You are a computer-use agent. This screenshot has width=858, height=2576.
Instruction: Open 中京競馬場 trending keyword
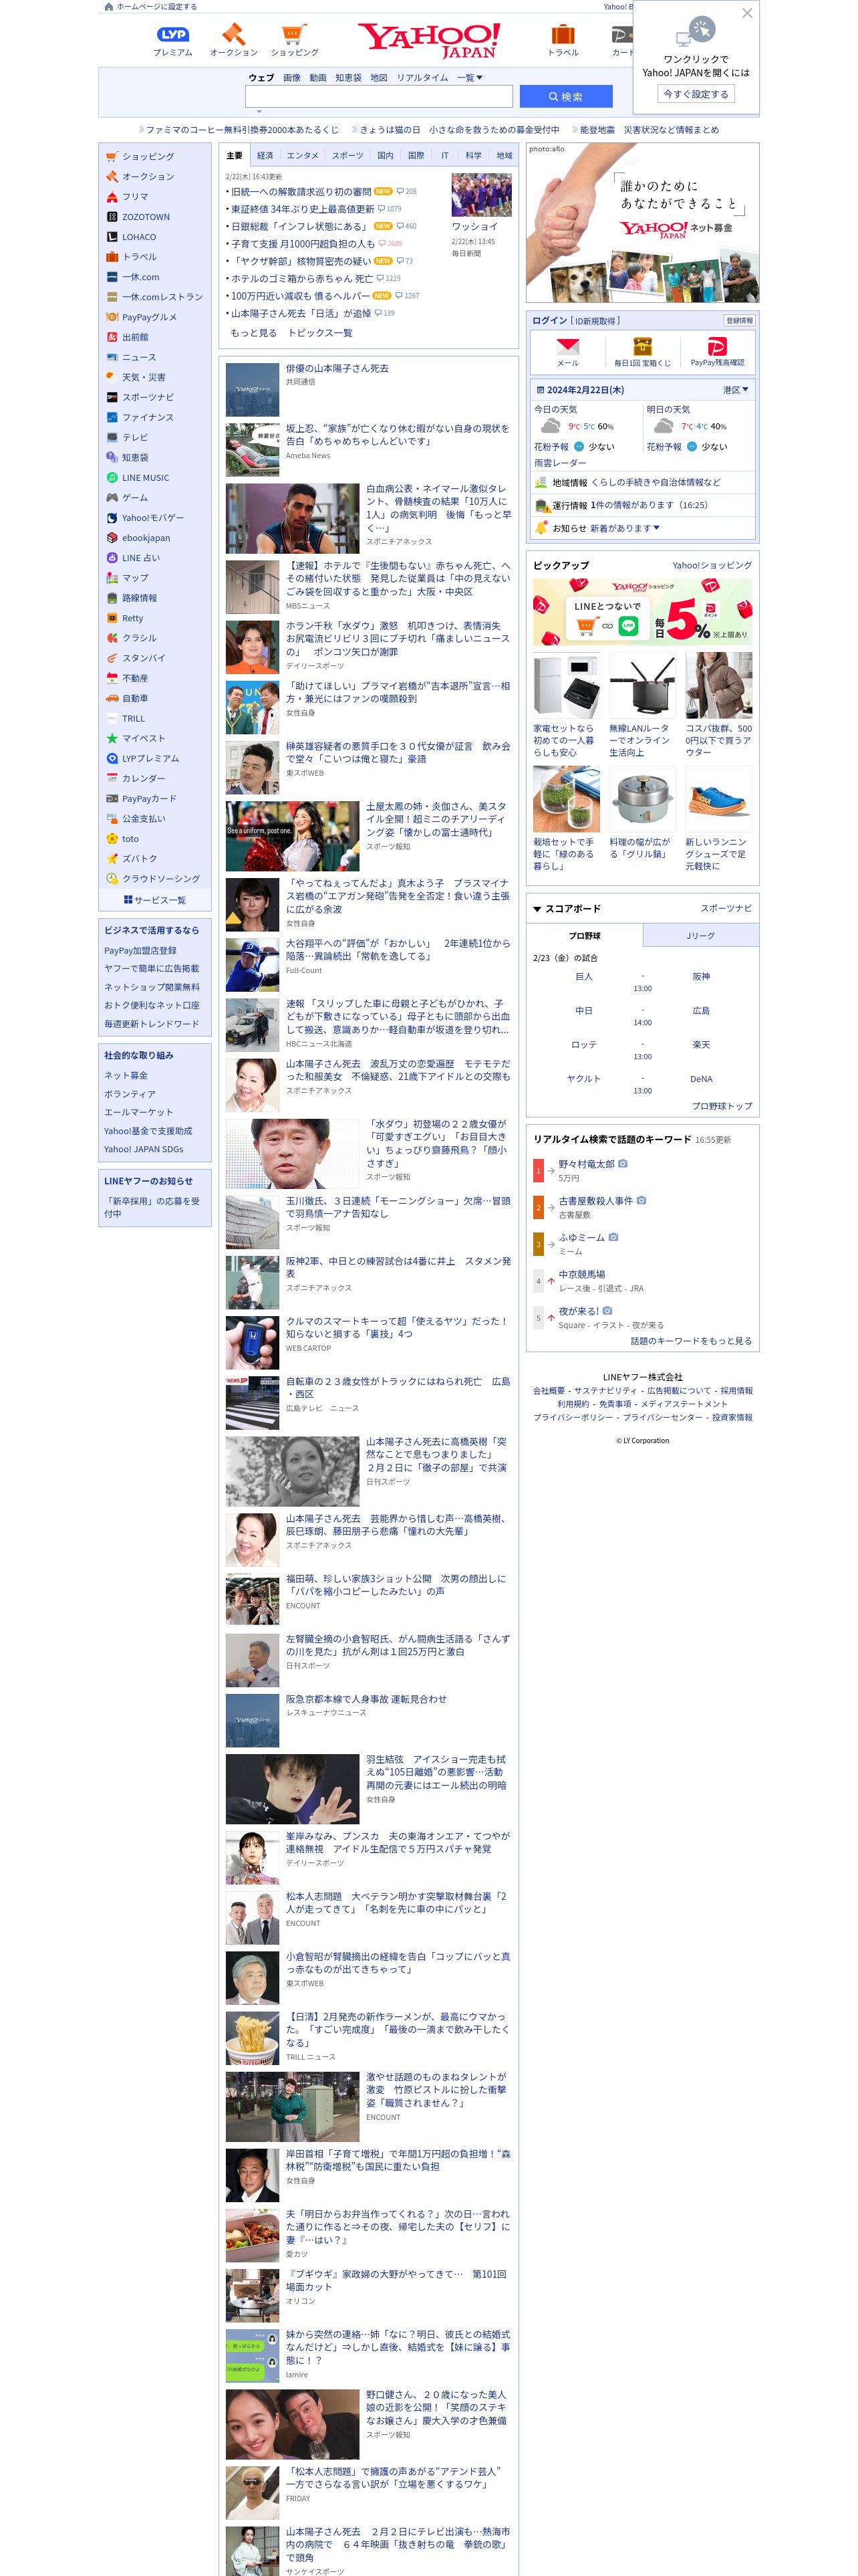coord(581,1275)
